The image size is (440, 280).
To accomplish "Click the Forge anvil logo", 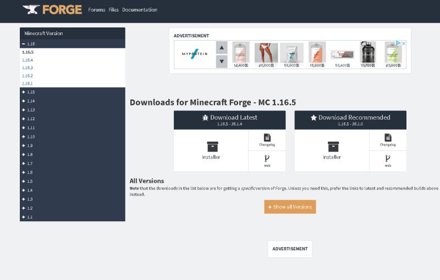I will [52, 10].
